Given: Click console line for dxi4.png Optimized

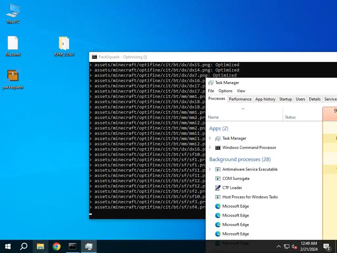Looking at the screenshot, I should (x=167, y=70).
